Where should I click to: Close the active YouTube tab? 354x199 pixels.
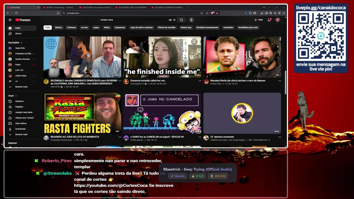pyautogui.click(x=38, y=7)
